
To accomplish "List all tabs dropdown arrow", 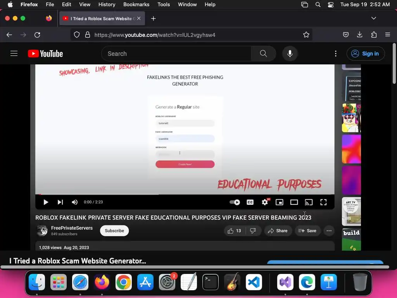I will coord(374,18).
